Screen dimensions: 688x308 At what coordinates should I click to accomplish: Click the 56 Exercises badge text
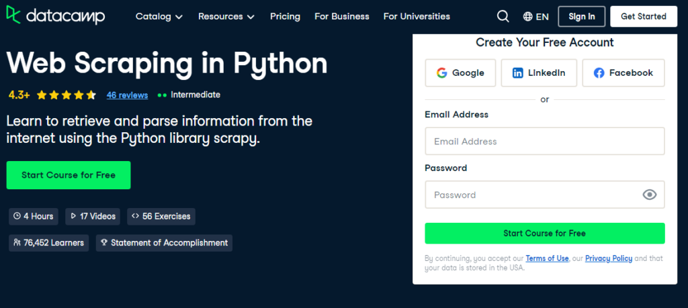[167, 217]
